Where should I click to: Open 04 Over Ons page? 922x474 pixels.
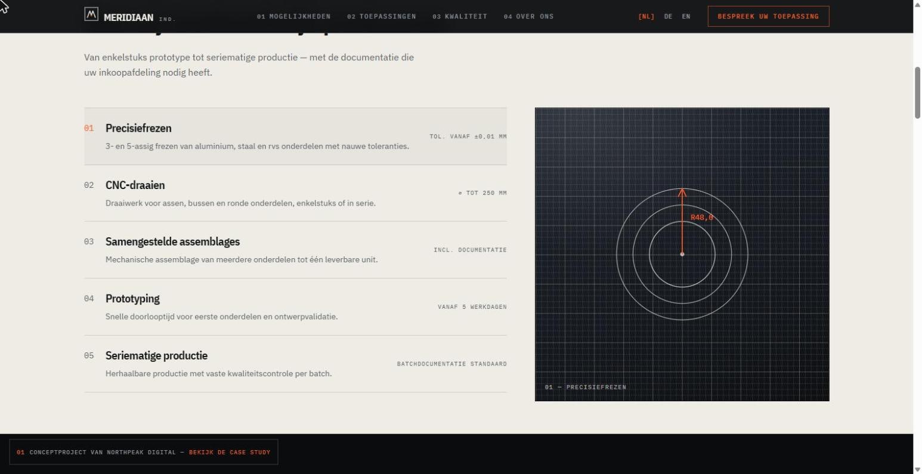528,17
